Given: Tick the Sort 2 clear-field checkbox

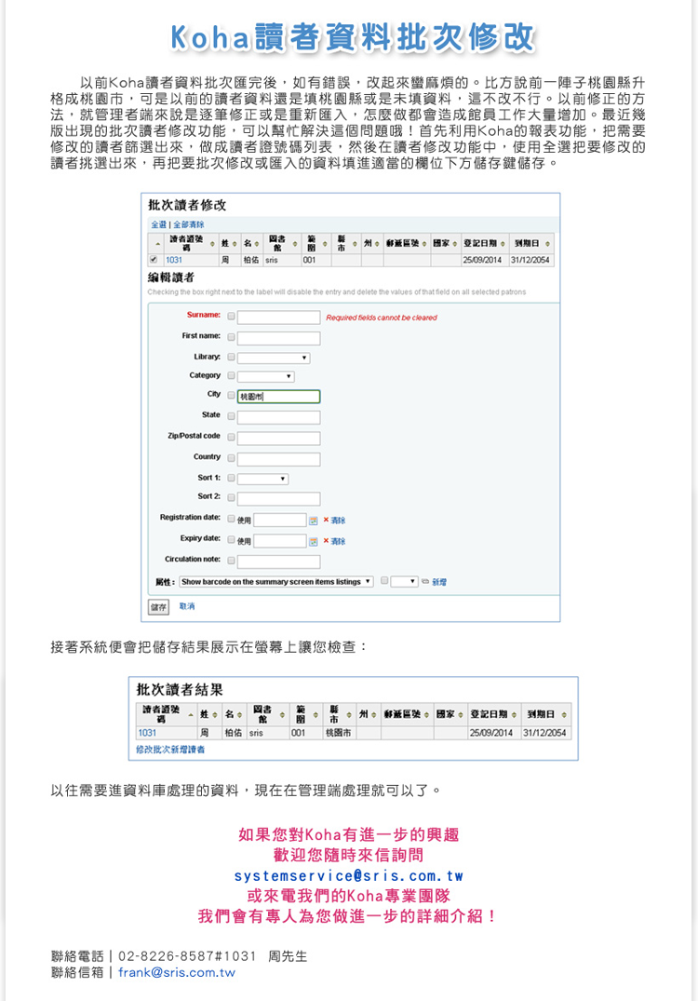Looking at the screenshot, I should pyautogui.click(x=231, y=497).
